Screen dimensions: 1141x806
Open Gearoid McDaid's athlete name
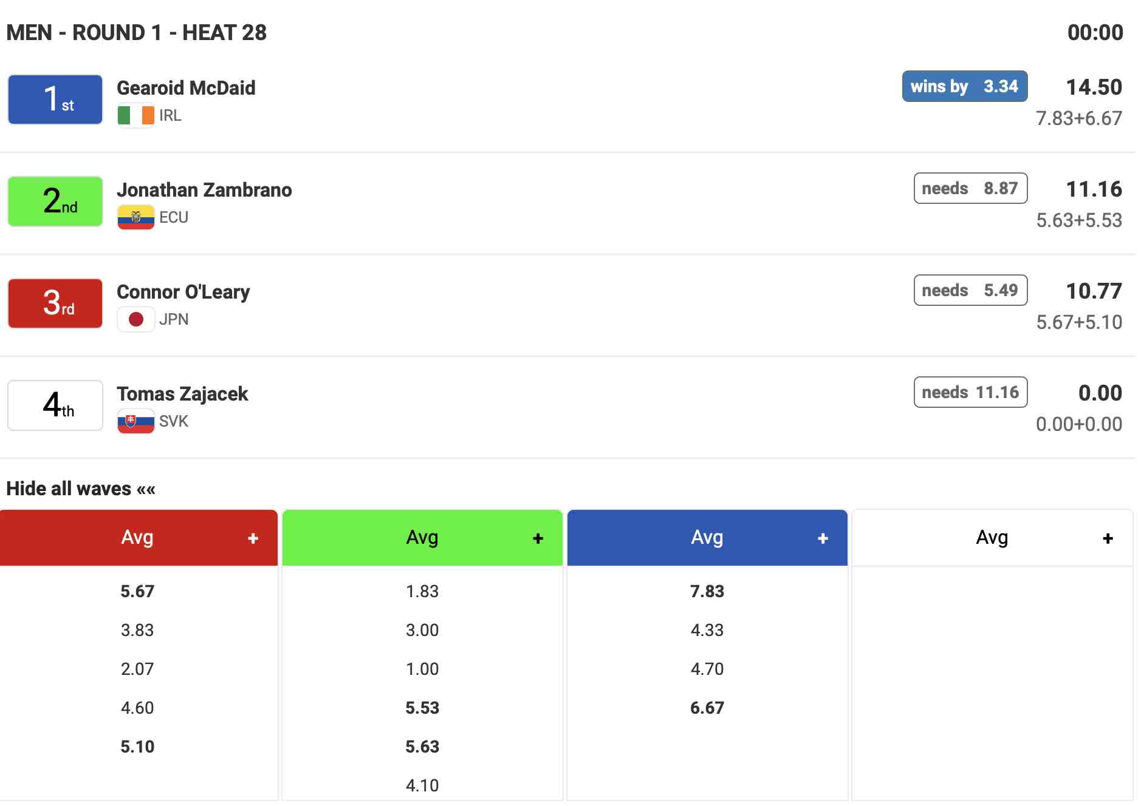[x=186, y=88]
